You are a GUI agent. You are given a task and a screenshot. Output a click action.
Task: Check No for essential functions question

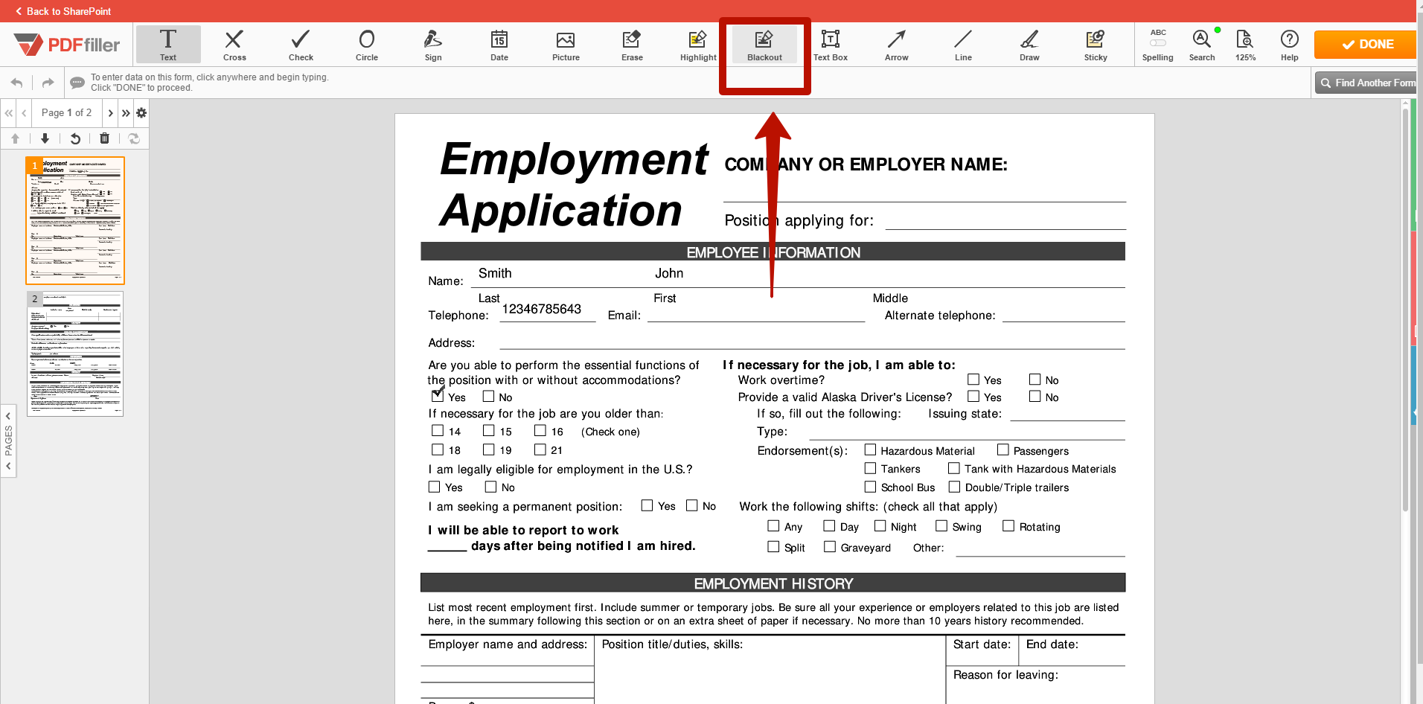tap(488, 397)
